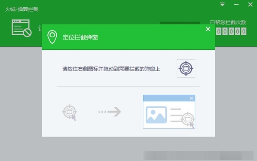This screenshot has width=257, height=161.
Task: Click the sample popup's blue title bar
Action: click(169, 98)
